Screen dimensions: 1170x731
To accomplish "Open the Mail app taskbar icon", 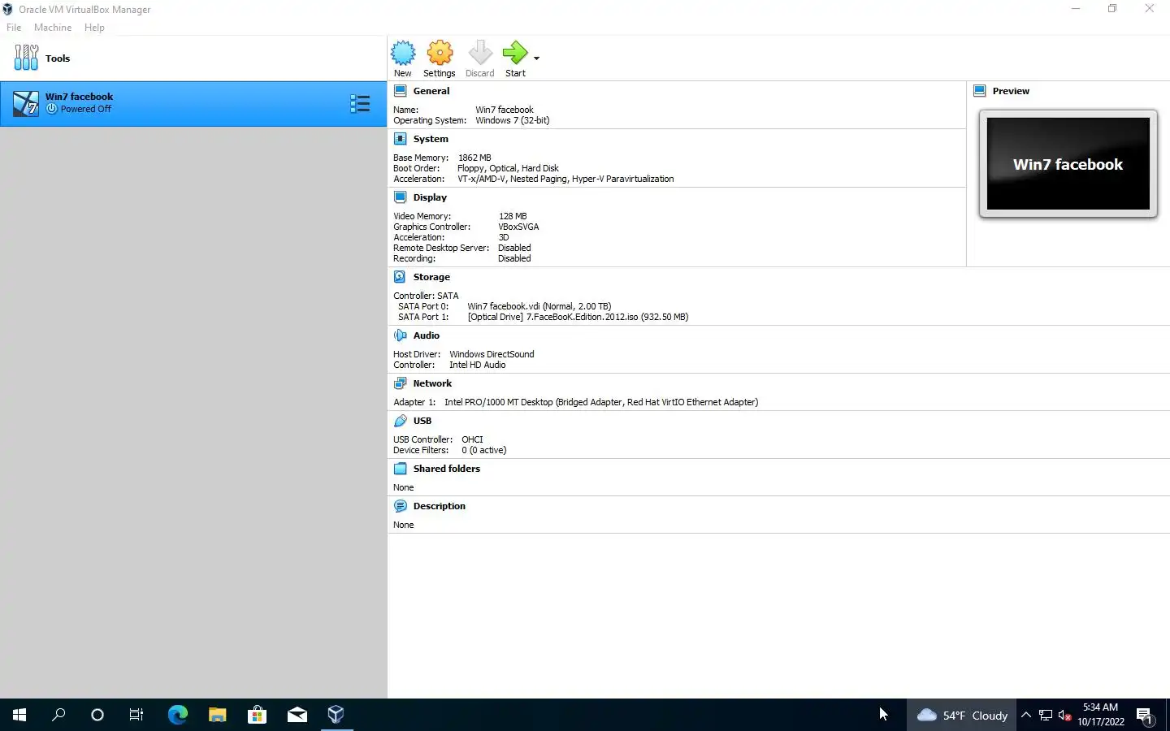I will pyautogui.click(x=297, y=715).
